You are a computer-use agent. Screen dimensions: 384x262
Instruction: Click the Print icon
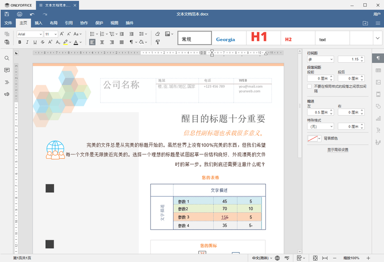(x=19, y=14)
